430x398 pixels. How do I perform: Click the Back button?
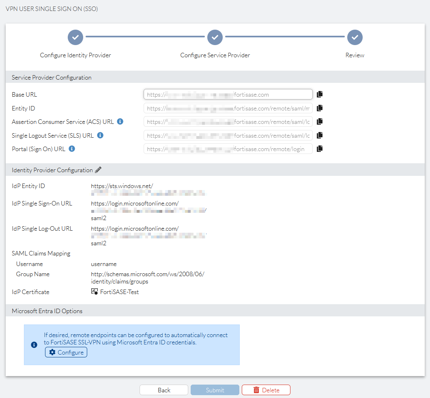tap(163, 389)
